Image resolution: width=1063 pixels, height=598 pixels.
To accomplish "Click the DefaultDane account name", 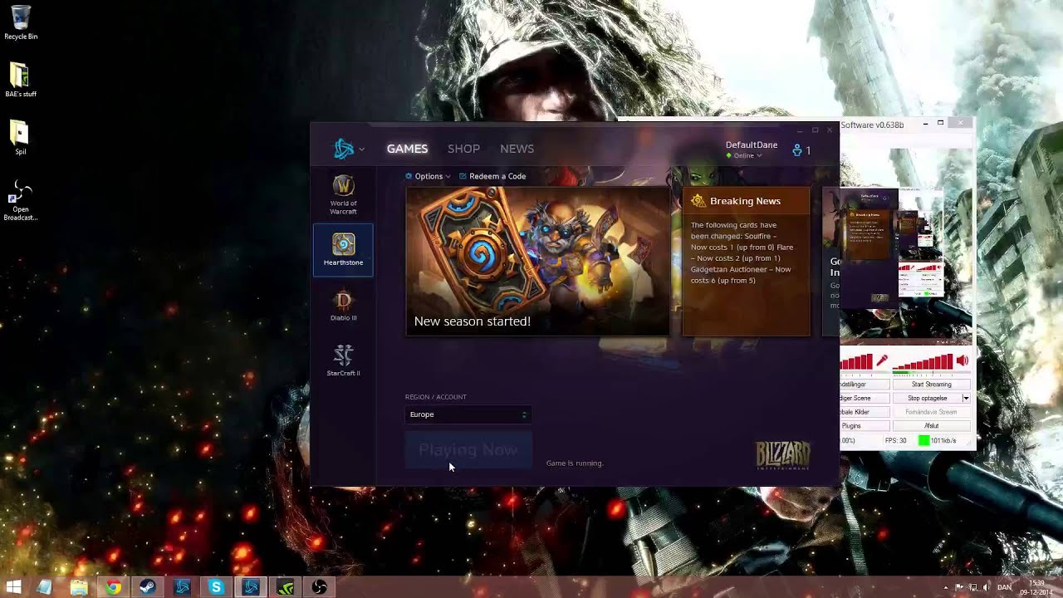I will tap(752, 145).
